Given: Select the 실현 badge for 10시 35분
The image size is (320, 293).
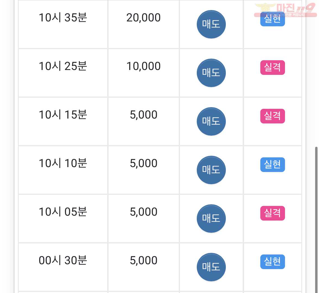Looking at the screenshot, I should 273,19.
